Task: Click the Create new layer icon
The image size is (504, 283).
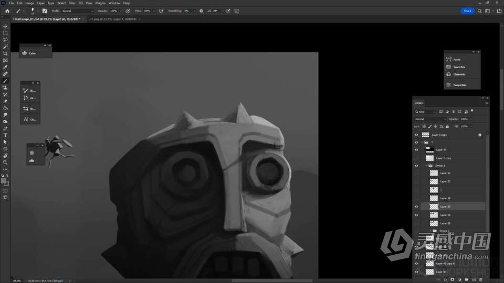Action: [474, 279]
